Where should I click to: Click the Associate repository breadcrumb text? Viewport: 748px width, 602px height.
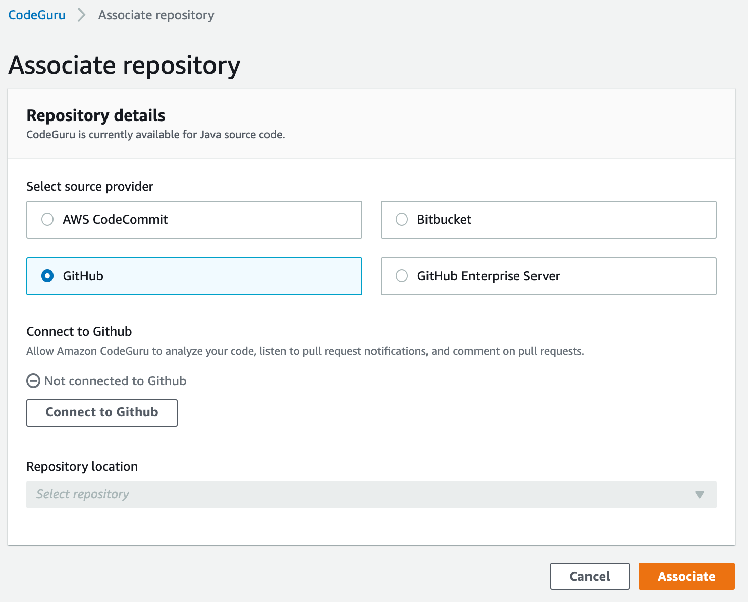click(x=156, y=15)
